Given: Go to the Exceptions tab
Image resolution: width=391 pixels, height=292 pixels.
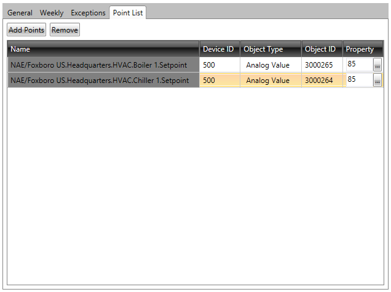Looking at the screenshot, I should [88, 13].
